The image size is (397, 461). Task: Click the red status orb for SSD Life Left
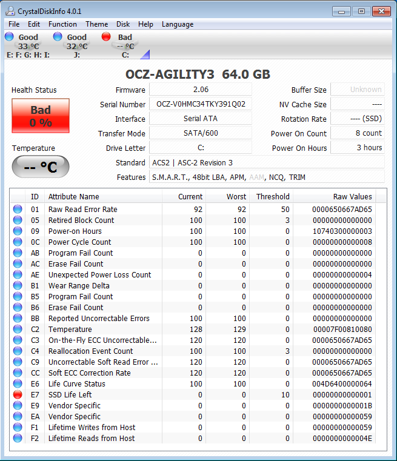[x=18, y=394]
